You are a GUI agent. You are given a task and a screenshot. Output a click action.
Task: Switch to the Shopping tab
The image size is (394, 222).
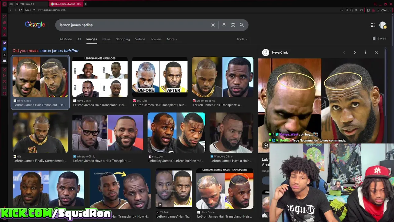pos(123,39)
